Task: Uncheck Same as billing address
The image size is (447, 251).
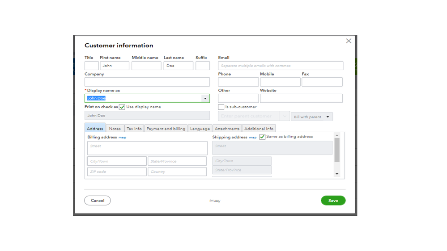Action: pos(262,137)
